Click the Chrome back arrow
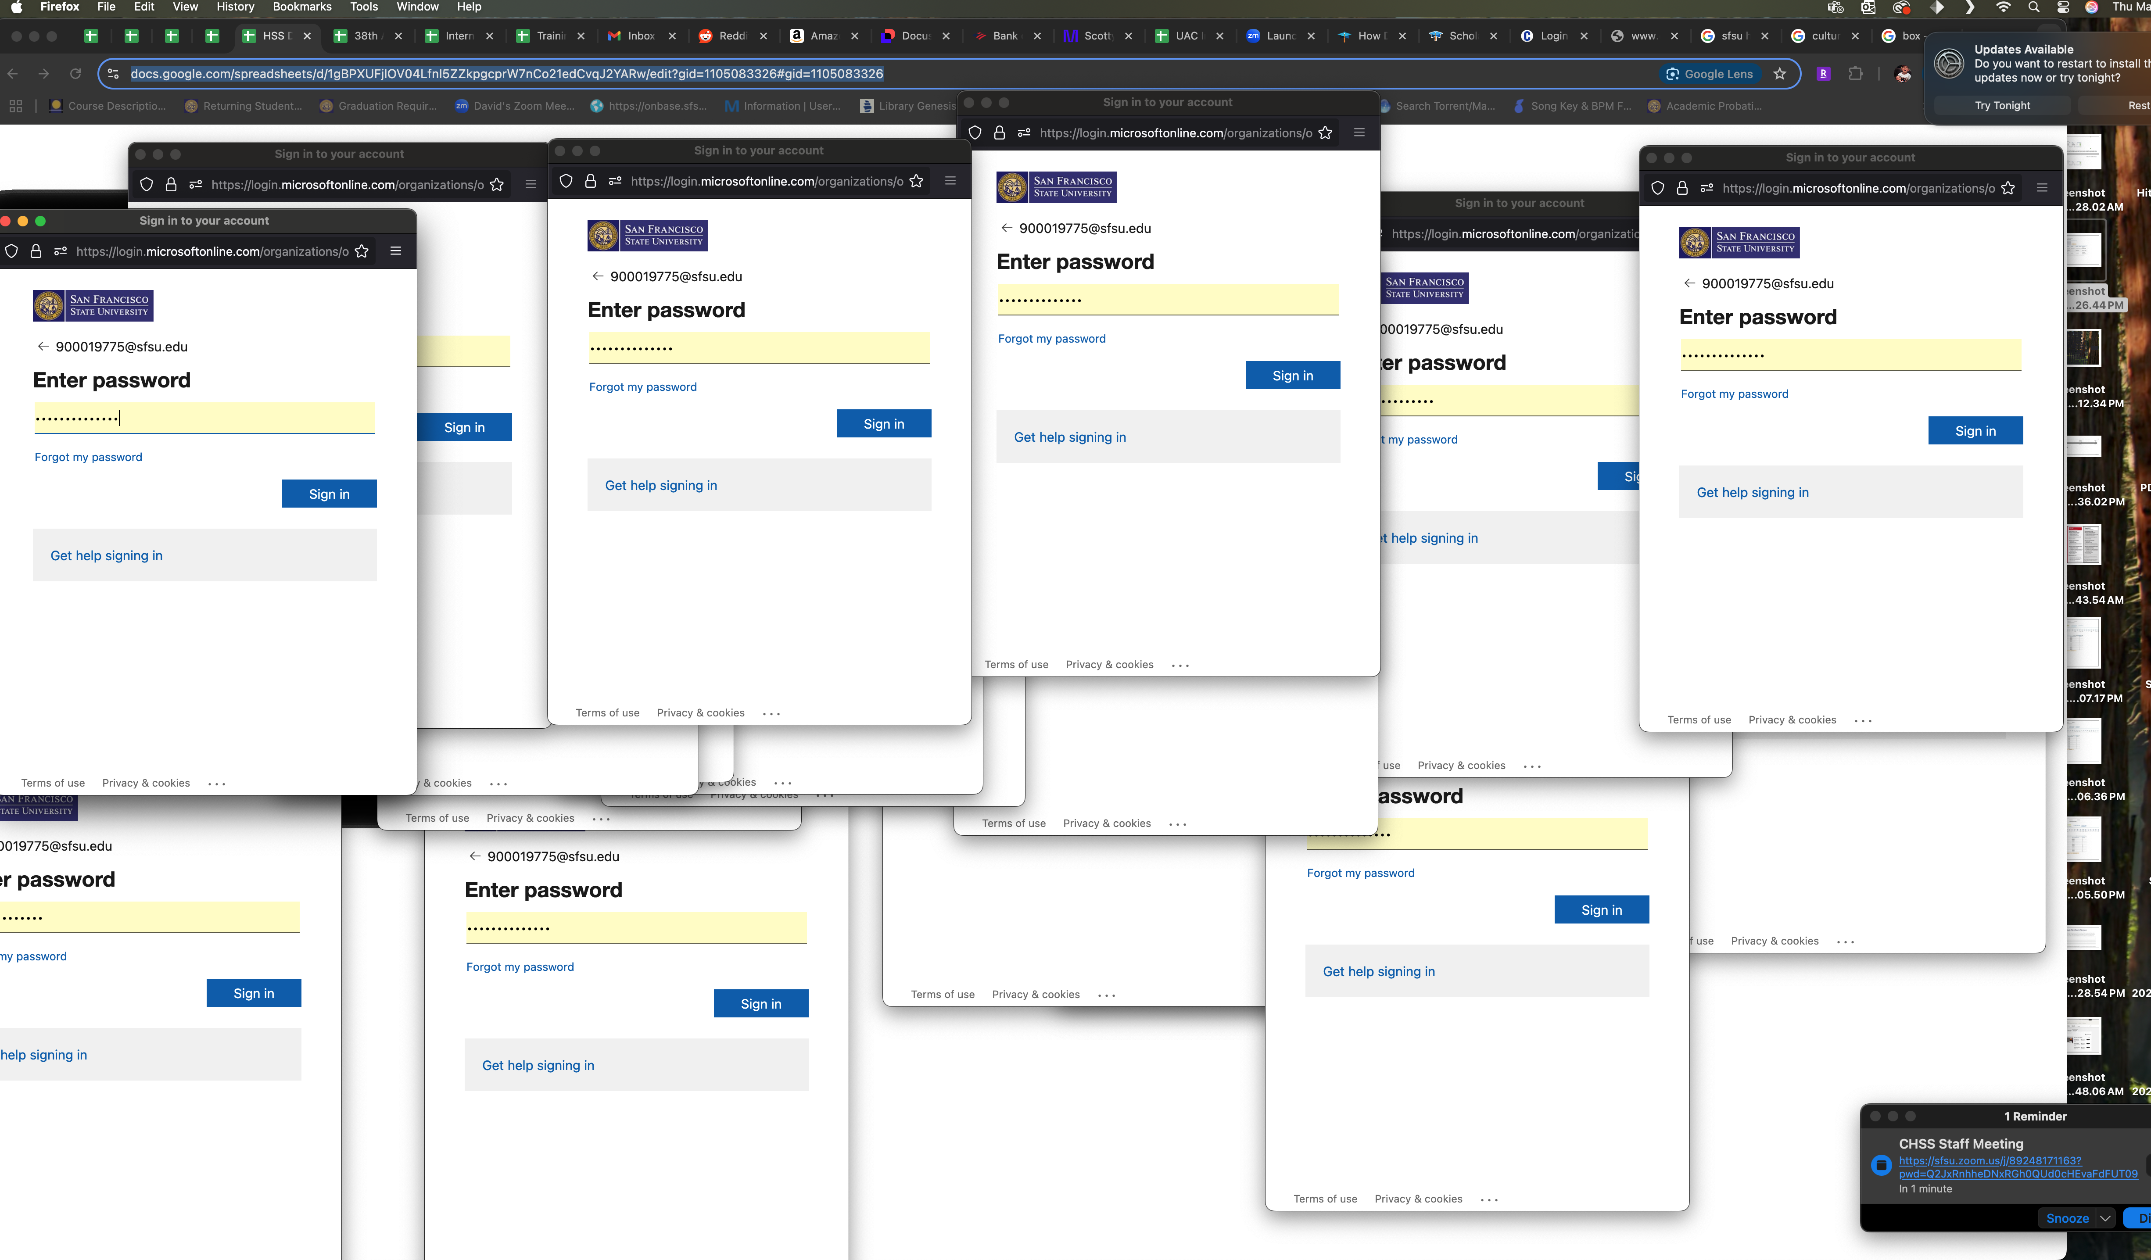Viewport: 2151px width, 1260px height. pyautogui.click(x=13, y=74)
